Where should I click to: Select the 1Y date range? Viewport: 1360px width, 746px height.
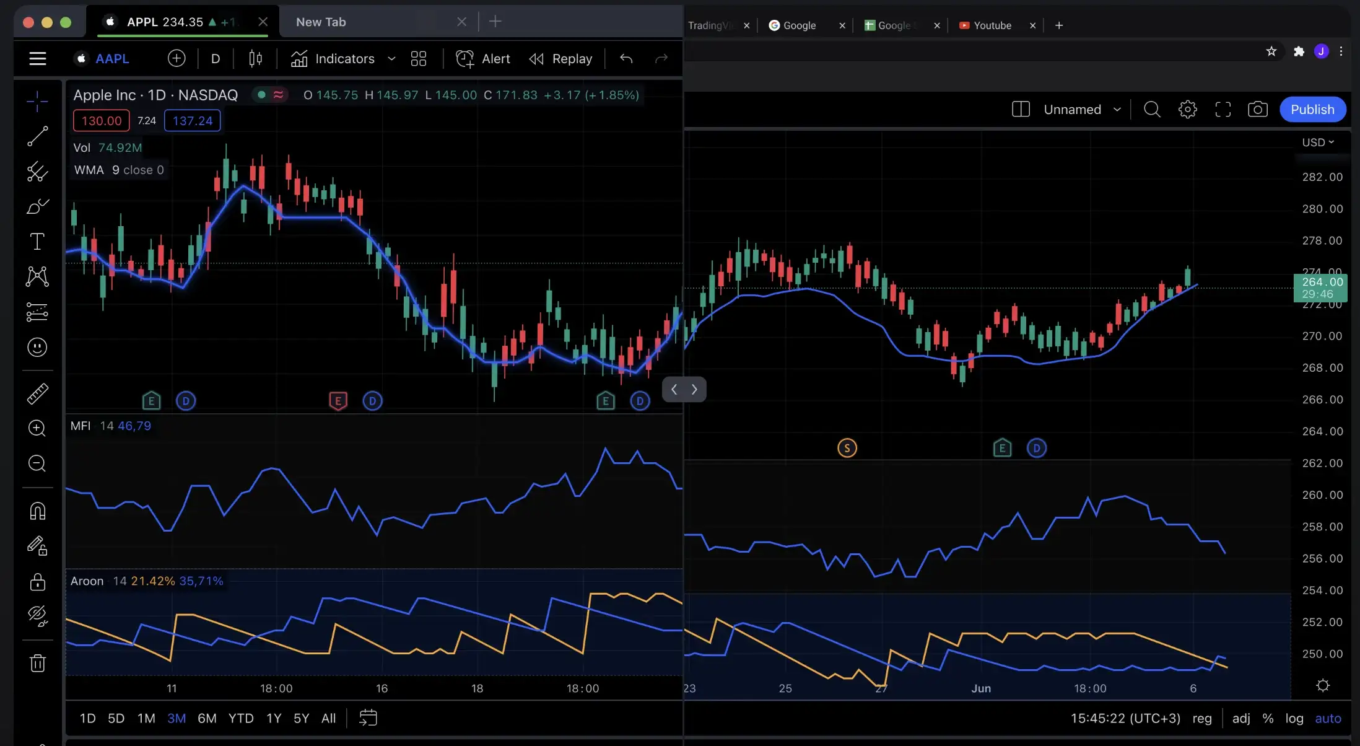274,718
